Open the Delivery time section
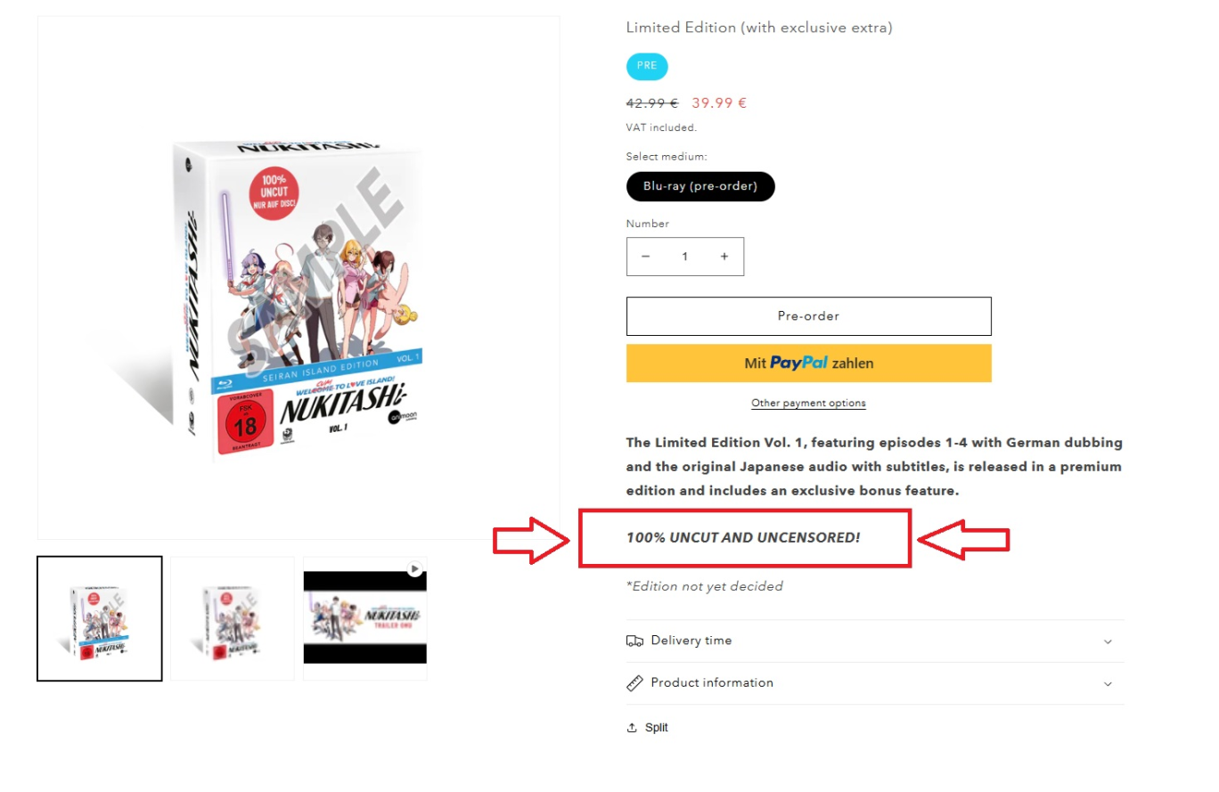Screen dimensions: 1219x792 tap(875, 641)
